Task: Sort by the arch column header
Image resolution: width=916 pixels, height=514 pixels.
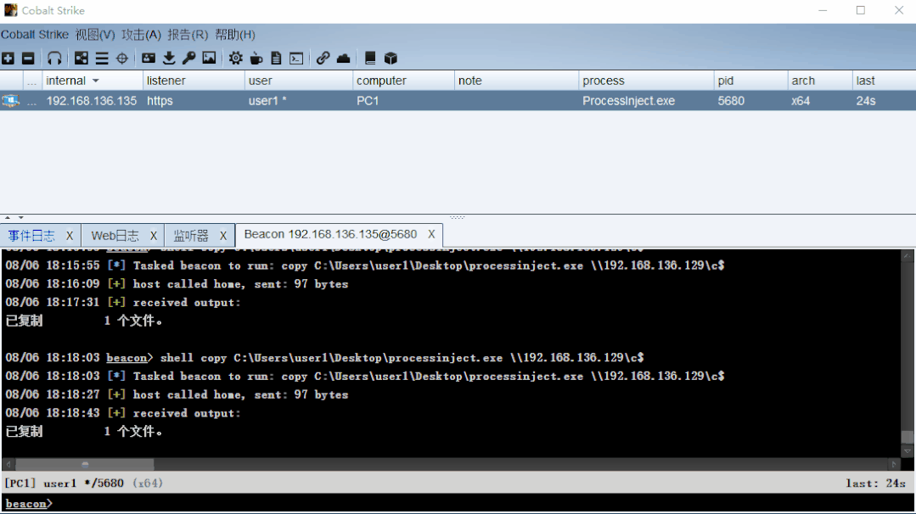Action: click(x=819, y=81)
